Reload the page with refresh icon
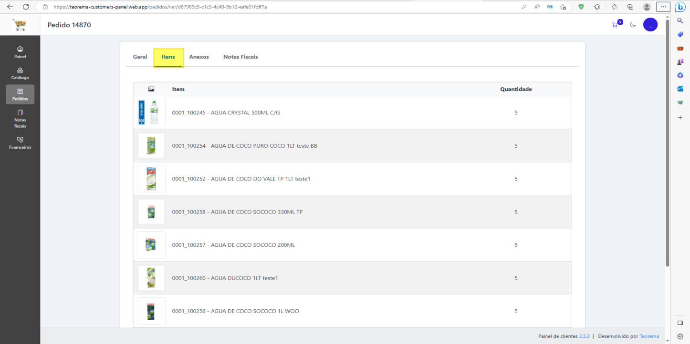 [26, 7]
